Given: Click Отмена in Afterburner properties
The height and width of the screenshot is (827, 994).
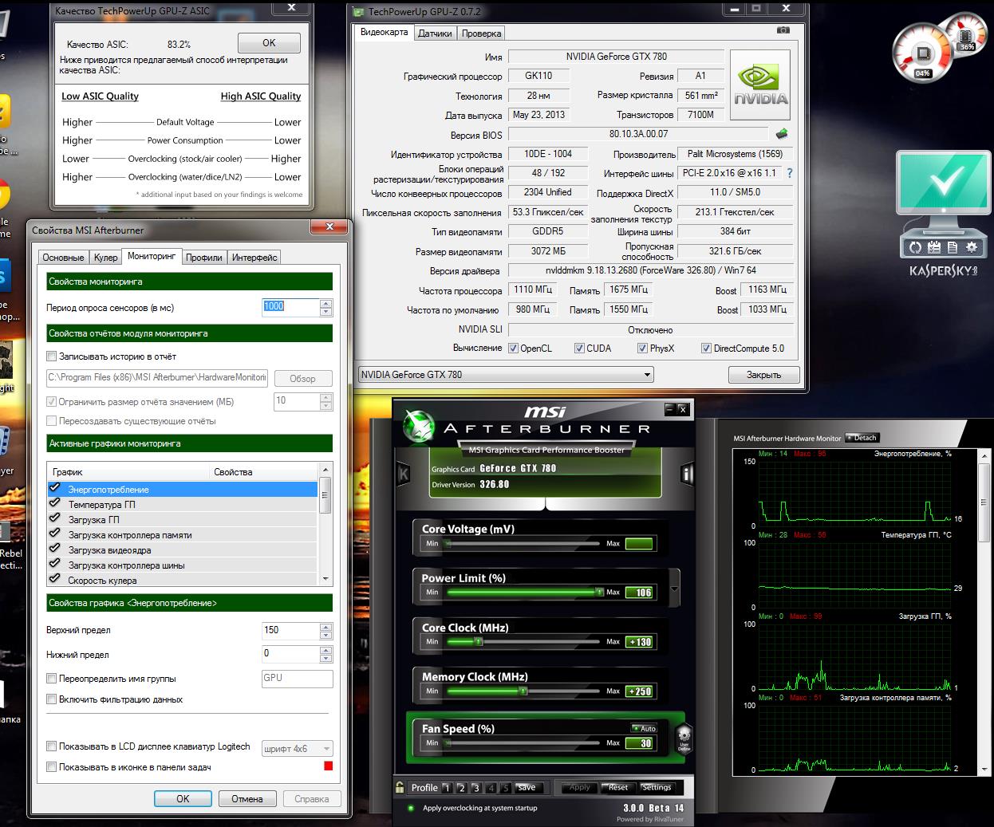Looking at the screenshot, I should pos(247,798).
